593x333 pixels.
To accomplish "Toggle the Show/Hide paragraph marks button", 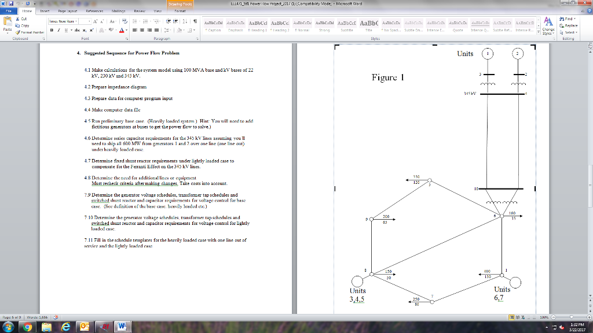I will [x=195, y=20].
